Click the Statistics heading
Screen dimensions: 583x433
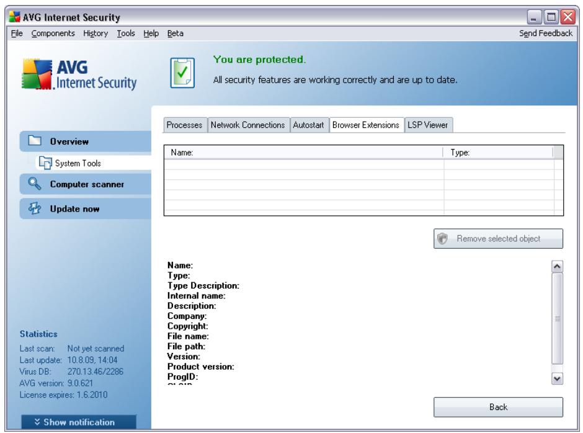click(x=38, y=334)
